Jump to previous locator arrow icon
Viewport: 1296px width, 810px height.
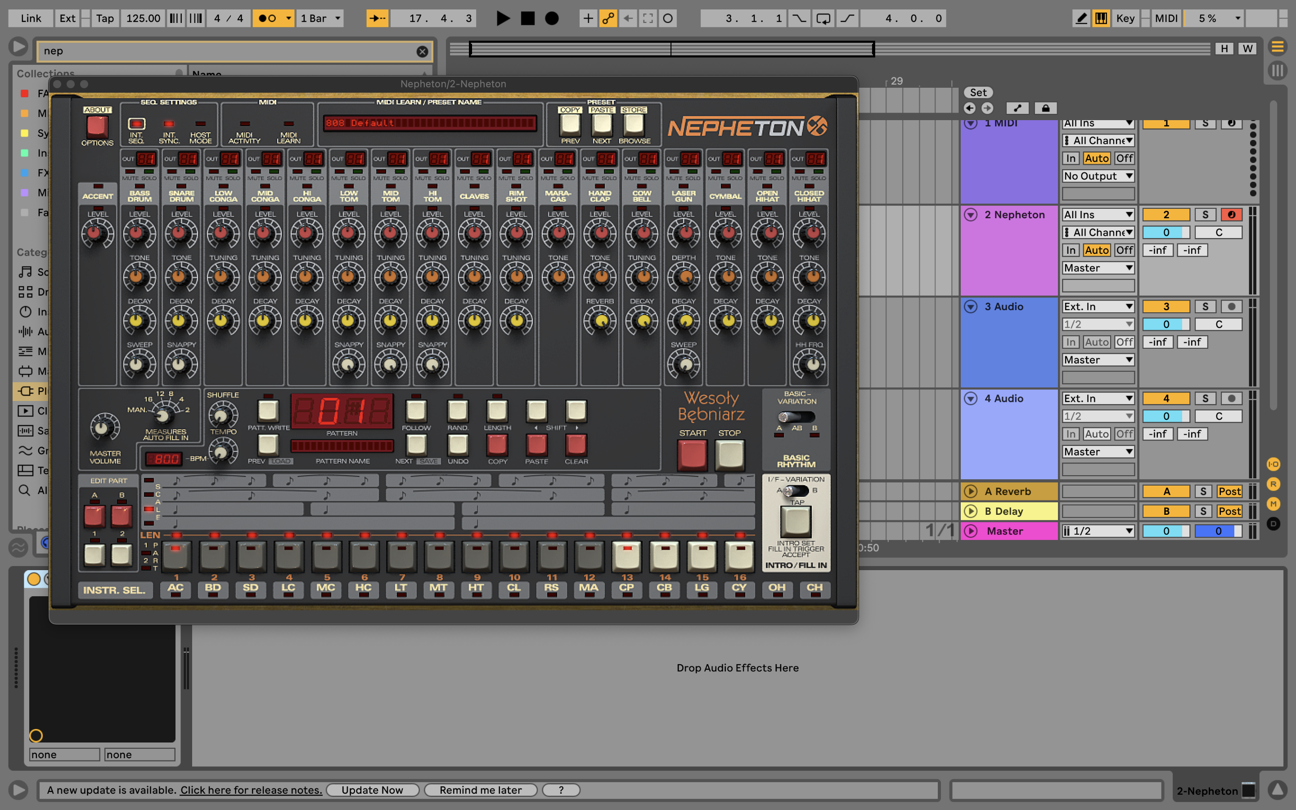click(969, 108)
